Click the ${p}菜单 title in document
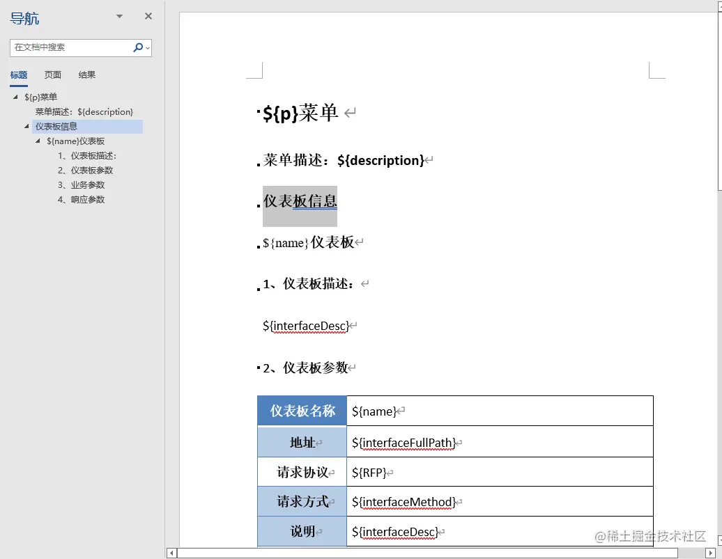 point(300,113)
